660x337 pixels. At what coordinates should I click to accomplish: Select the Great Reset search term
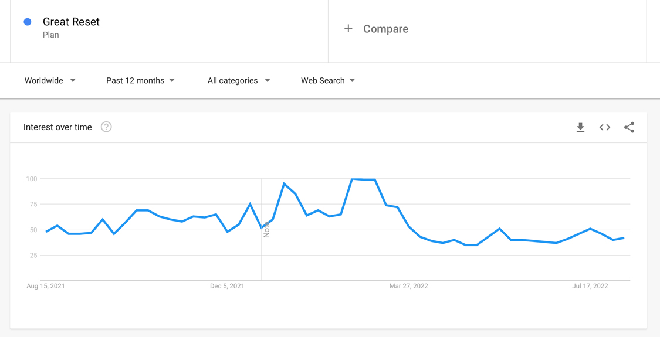71,22
